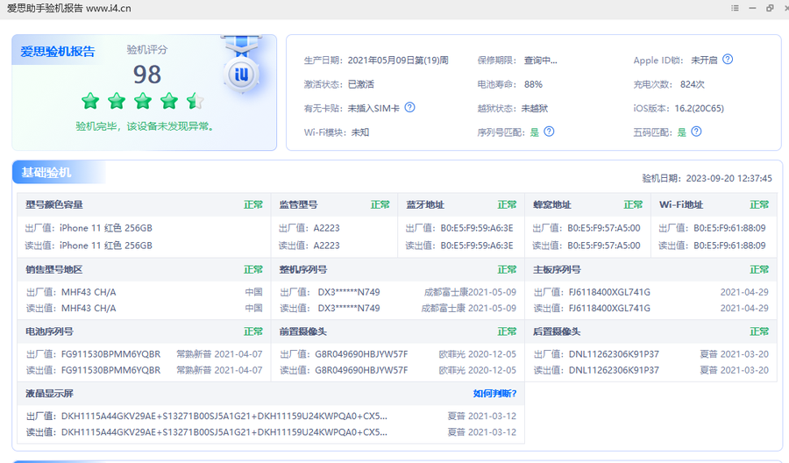
Task: Open the 如何判断? link
Action: [x=494, y=394]
